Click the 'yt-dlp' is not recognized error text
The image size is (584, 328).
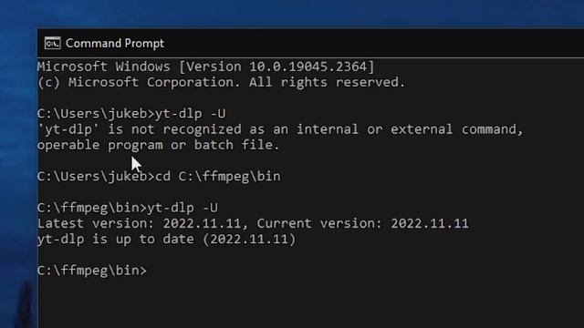(139, 129)
